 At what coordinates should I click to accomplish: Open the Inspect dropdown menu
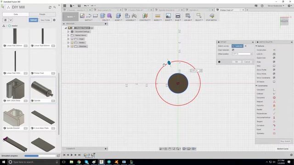(x=158, y=20)
